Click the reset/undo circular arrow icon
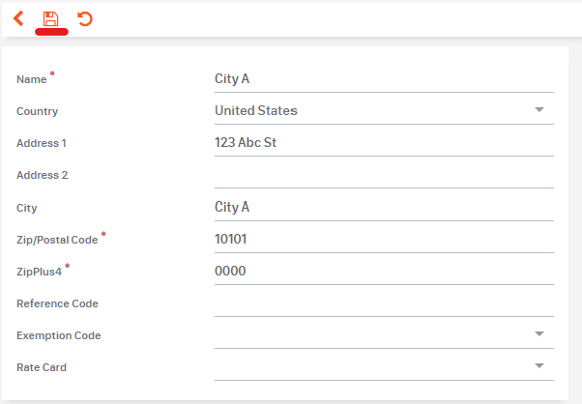Viewport: 582px width, 404px height. 85,18
